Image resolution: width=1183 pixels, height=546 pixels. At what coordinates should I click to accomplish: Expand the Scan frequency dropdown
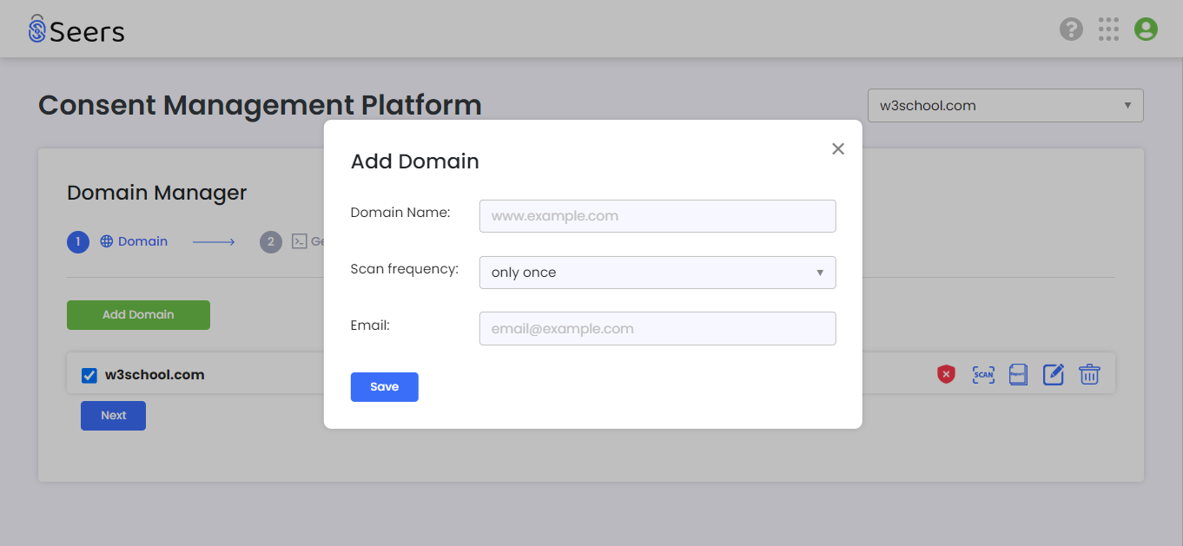[657, 273]
